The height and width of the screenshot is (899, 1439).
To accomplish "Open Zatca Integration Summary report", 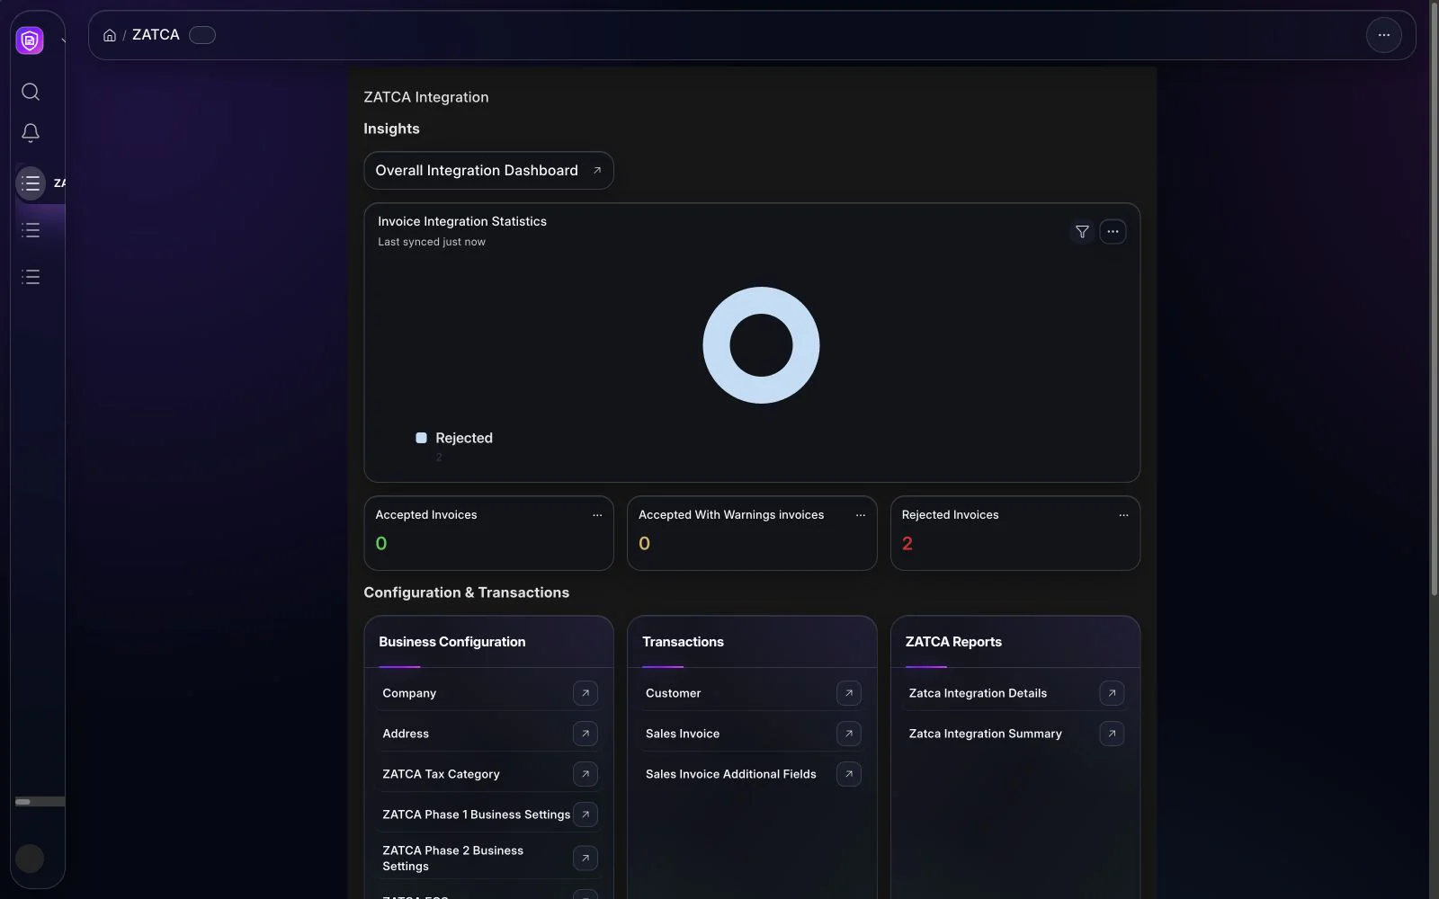I will click(985, 734).
